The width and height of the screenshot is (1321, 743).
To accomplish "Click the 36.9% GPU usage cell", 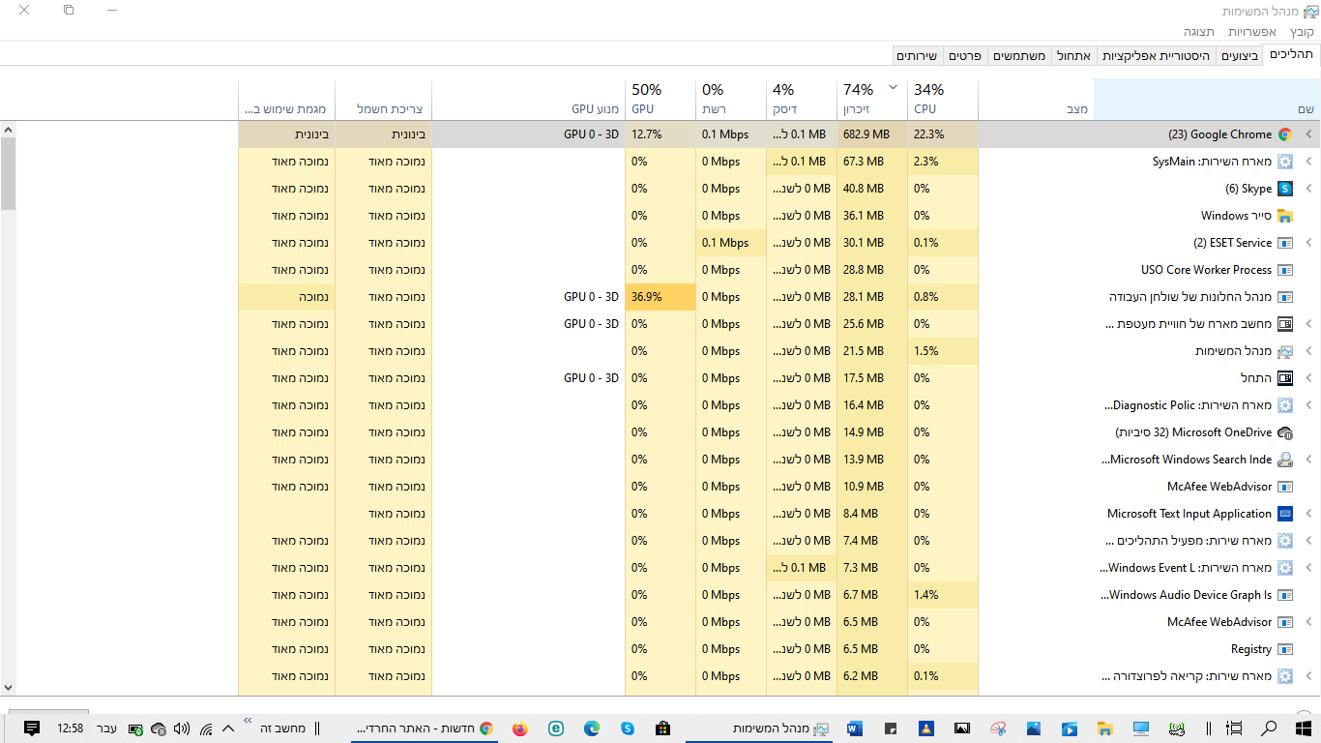I will [660, 297].
